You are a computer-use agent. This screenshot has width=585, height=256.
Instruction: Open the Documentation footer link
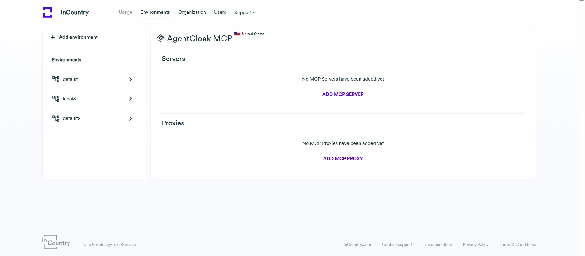438,245
